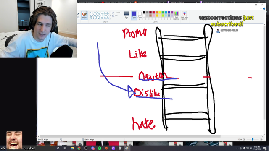Choose the dark red color swatch
Viewport: 269px width, 151px height.
(150, 12)
